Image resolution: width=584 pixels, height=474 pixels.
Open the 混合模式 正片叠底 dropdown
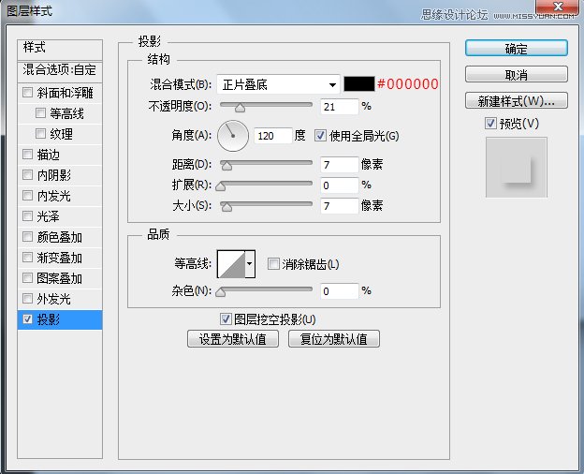tap(278, 84)
